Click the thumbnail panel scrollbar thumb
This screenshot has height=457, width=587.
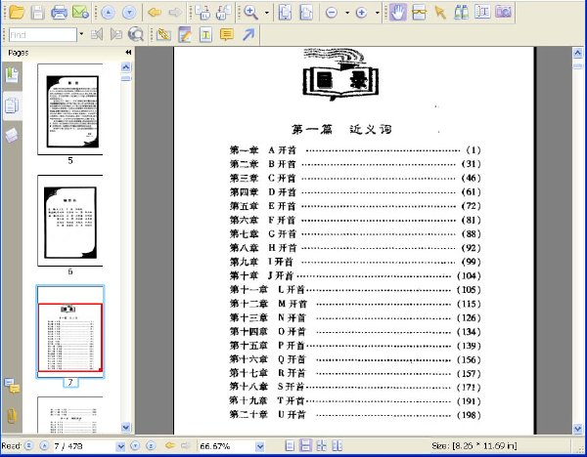(x=126, y=78)
